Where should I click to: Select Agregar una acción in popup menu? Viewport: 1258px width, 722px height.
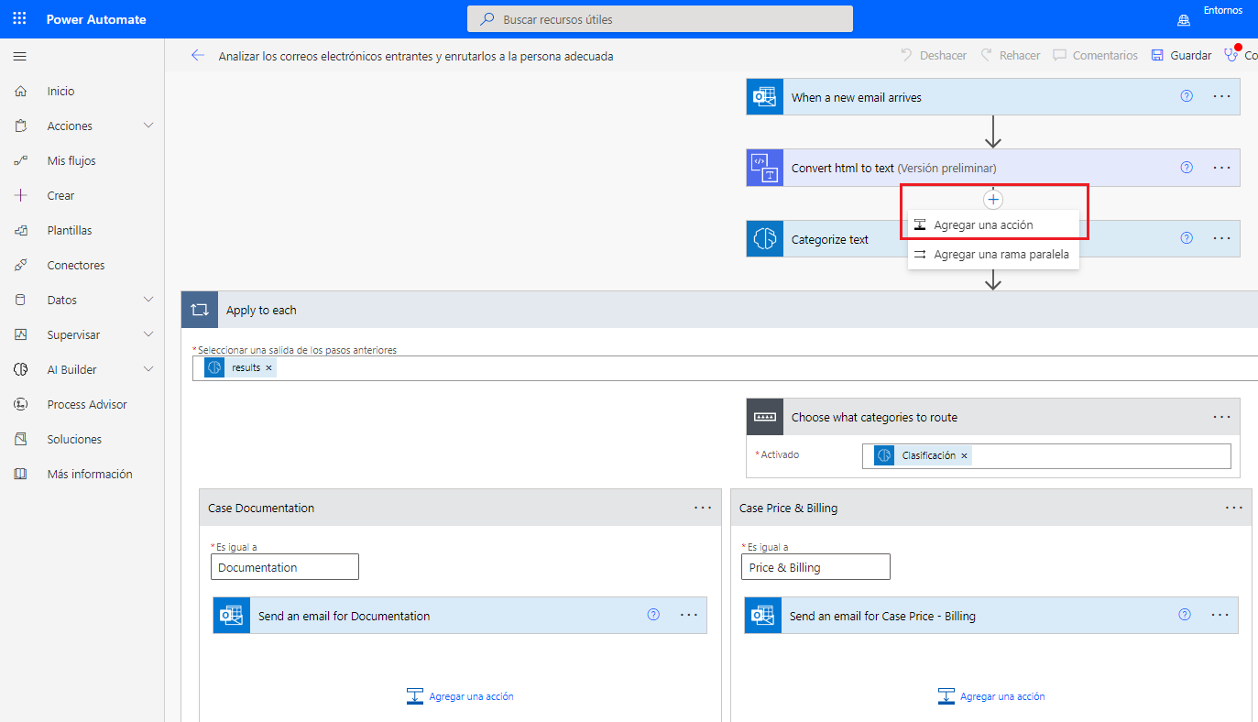pos(993,225)
